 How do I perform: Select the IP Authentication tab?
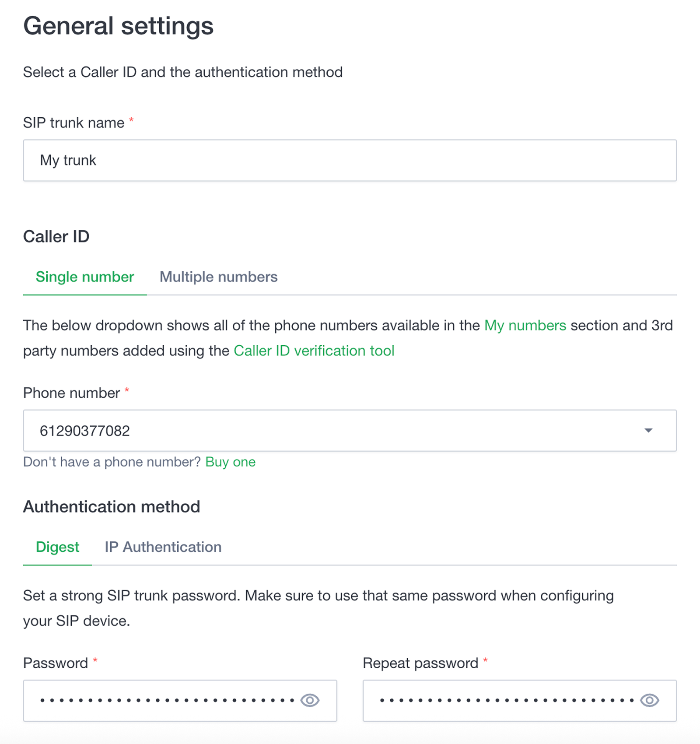pos(163,547)
